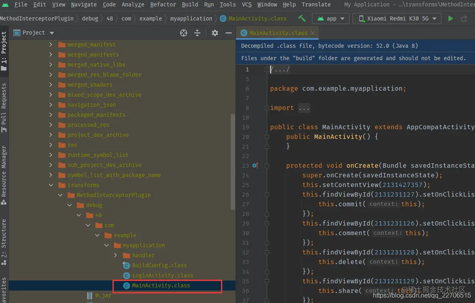475x303 pixels.
Task: Click the Collapse All icon in Project panel
Action: coord(197,33)
